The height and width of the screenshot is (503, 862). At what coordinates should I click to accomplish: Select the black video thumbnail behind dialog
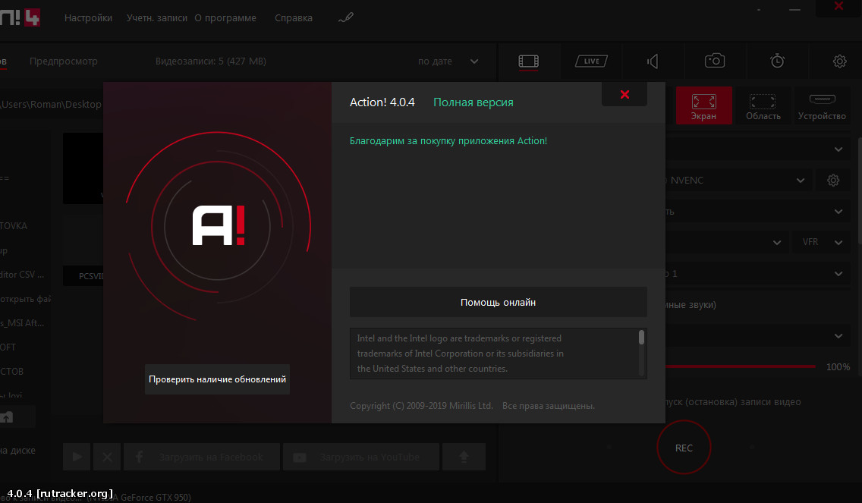pyautogui.click(x=83, y=168)
